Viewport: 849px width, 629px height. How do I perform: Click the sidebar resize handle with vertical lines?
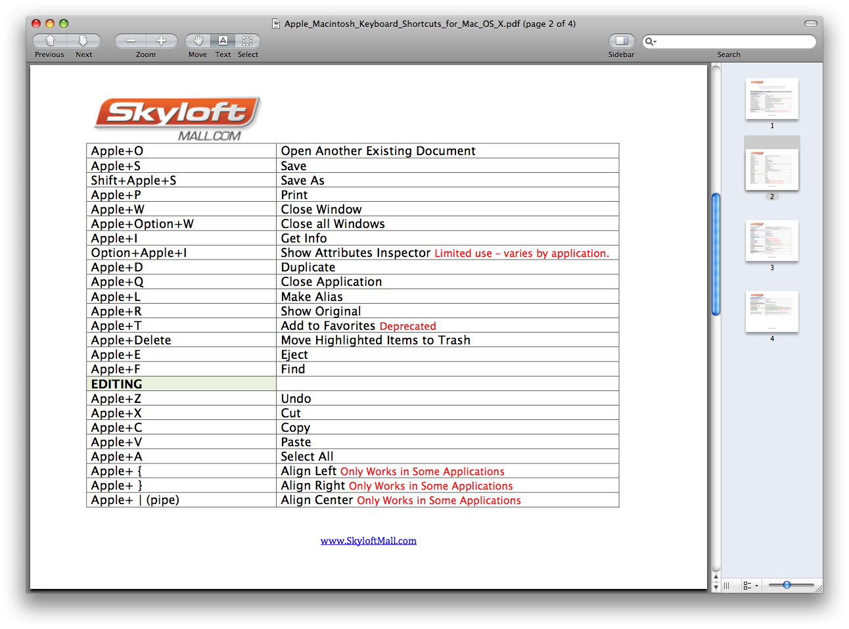tap(727, 585)
